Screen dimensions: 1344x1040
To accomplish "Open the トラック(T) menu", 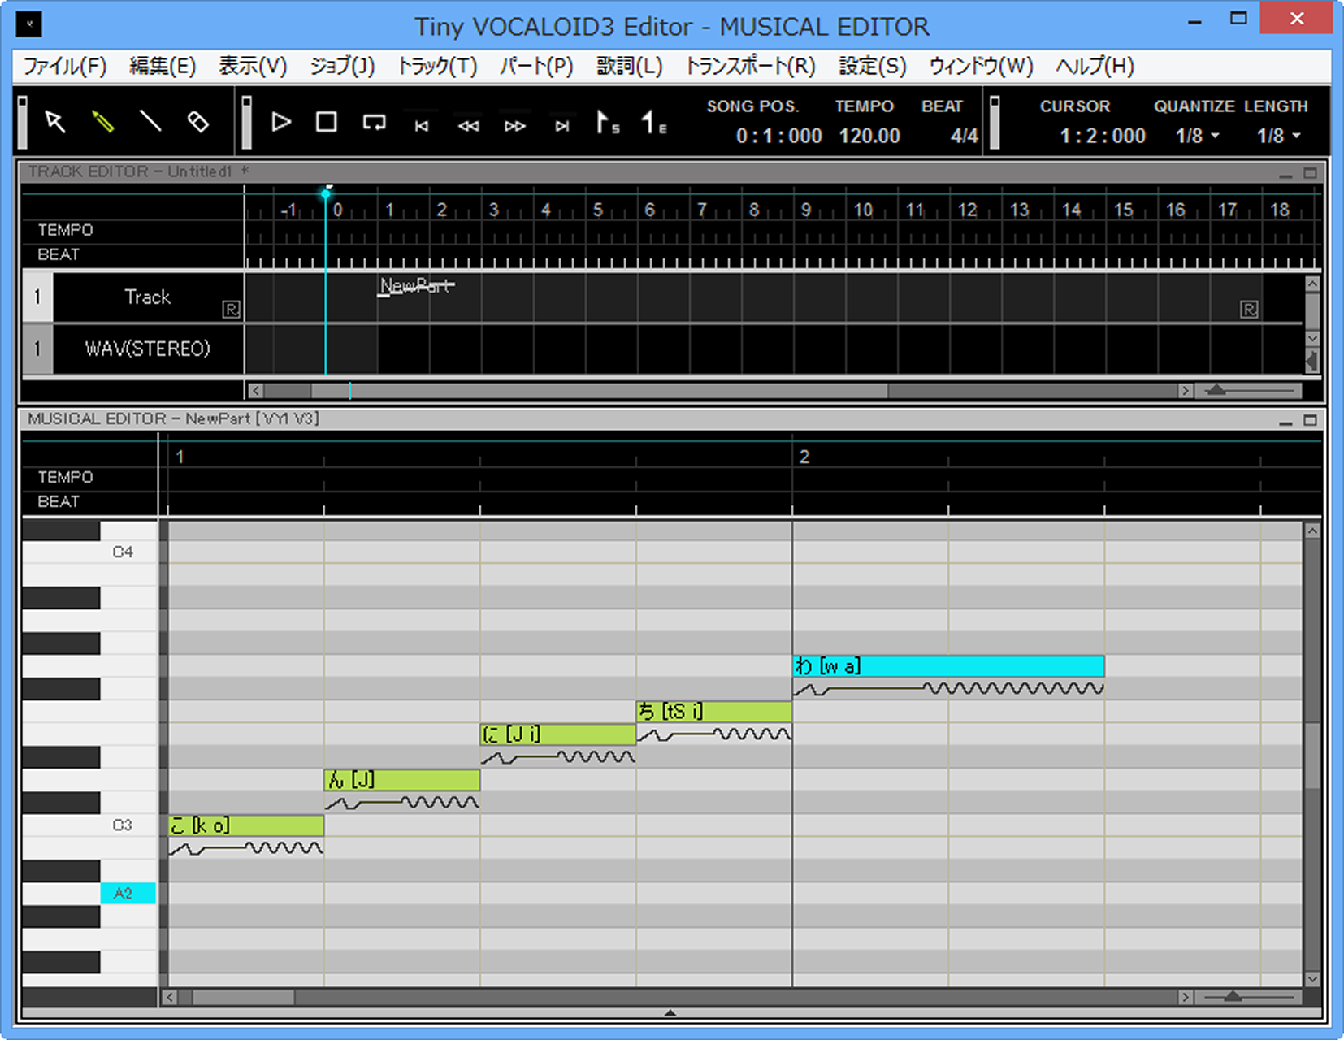I will click(x=437, y=66).
